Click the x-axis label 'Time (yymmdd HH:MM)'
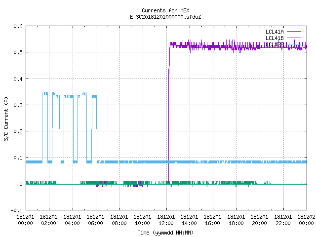The width and height of the screenshot is (316, 237). pos(165,233)
